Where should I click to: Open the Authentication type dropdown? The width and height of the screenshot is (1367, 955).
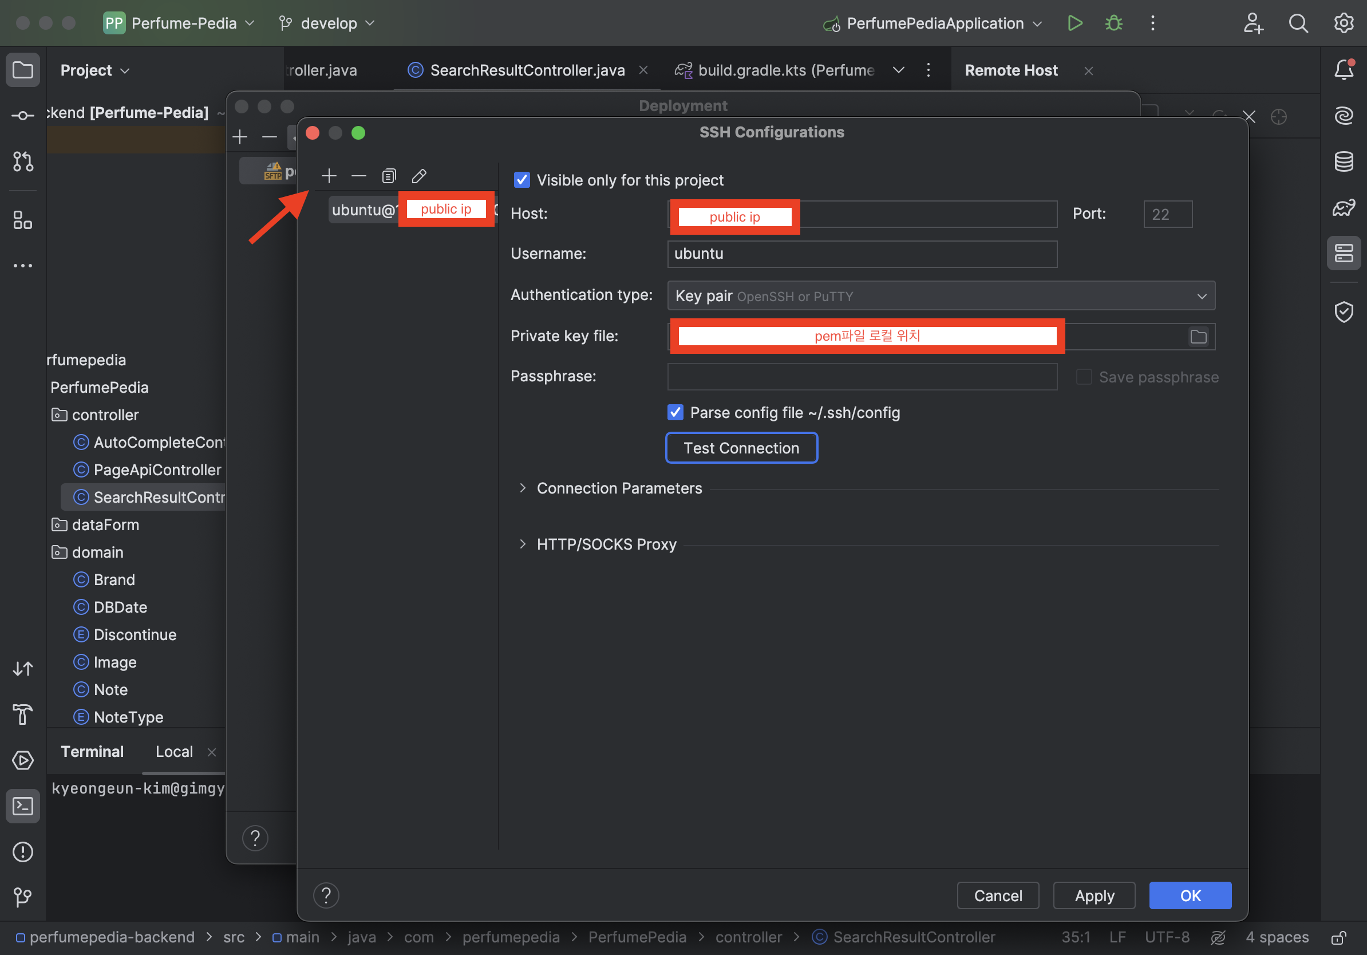pyautogui.click(x=941, y=296)
